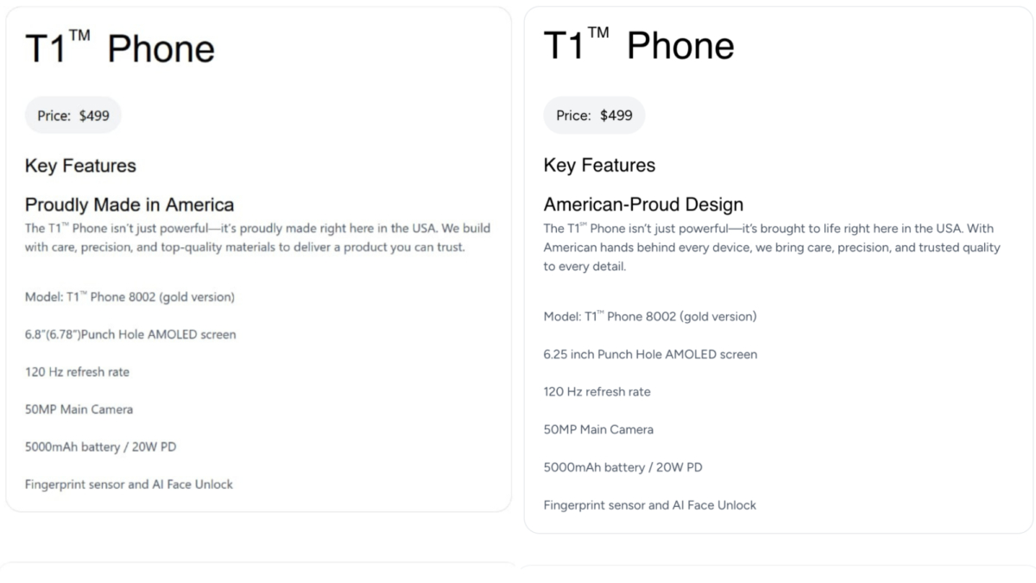The height and width of the screenshot is (583, 1036).
Task: Click the T1 Phone title above "American-Proud Design"
Action: tap(639, 45)
